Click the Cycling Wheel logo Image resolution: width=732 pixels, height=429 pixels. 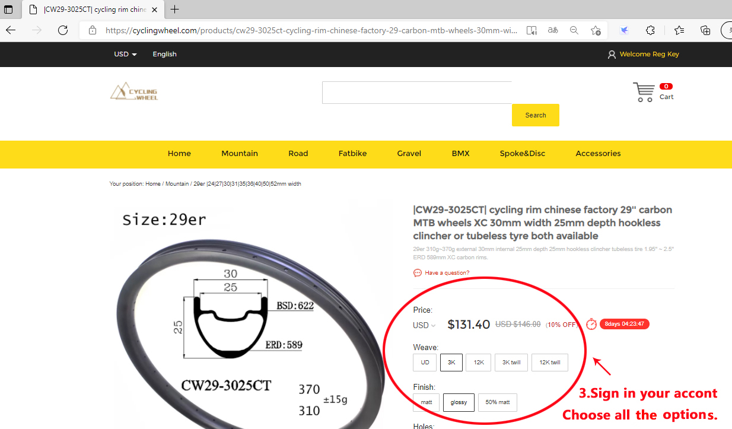[x=134, y=92]
